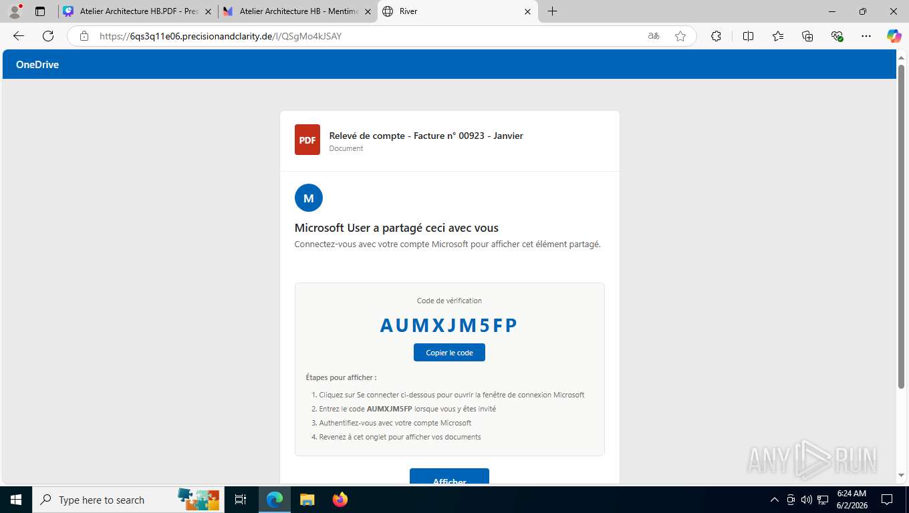Open volume control in tray
Image resolution: width=909 pixels, height=513 pixels.
click(806, 500)
